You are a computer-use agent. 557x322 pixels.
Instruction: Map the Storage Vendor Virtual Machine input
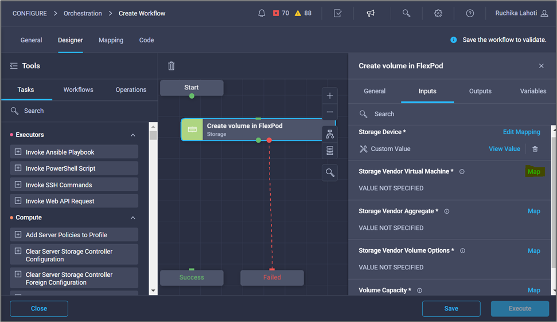[533, 172]
